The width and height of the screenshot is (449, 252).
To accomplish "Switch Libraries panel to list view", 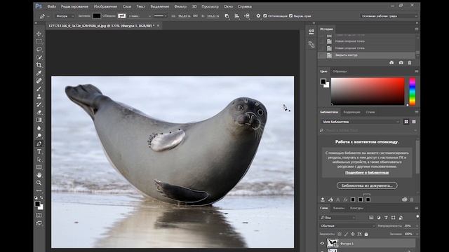I will coord(414,122).
